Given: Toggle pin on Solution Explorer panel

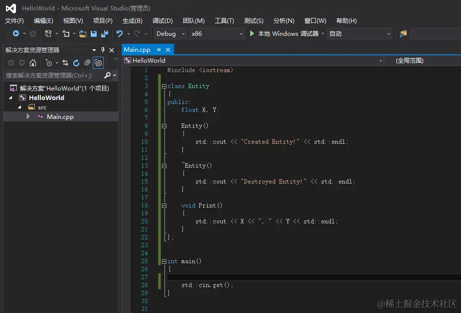Looking at the screenshot, I should click(x=103, y=50).
